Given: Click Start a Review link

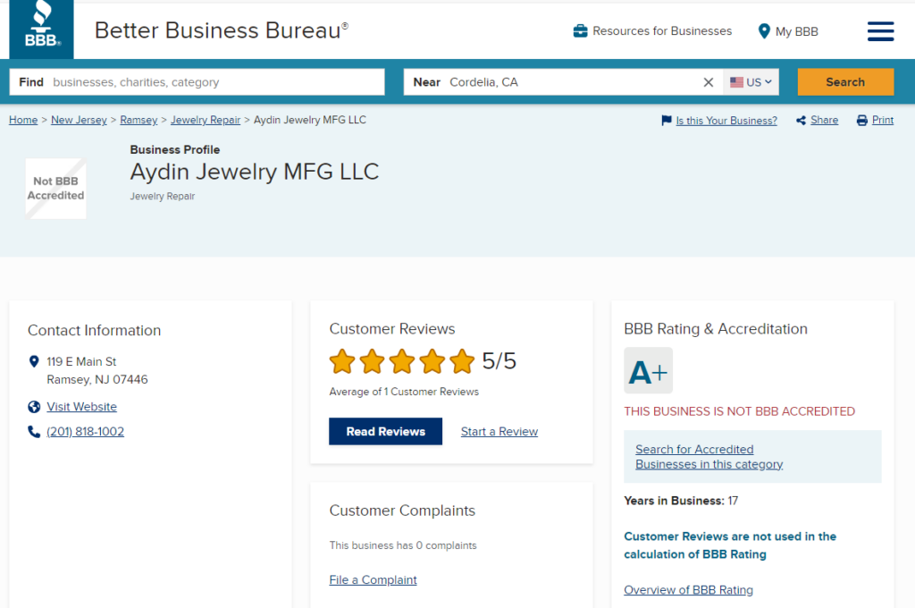Looking at the screenshot, I should (499, 432).
